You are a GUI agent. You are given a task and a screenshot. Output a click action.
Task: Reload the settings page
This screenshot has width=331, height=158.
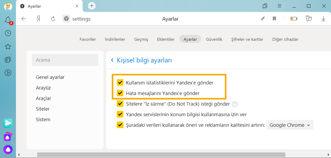point(53,19)
